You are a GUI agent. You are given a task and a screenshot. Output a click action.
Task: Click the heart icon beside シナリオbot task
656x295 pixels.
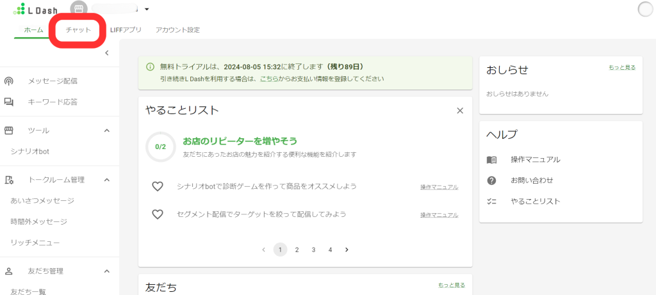coord(158,186)
